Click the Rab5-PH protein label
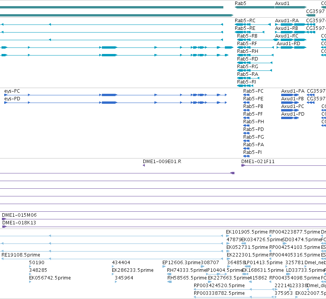This screenshot has height=299, width=326. pyautogui.click(x=254, y=122)
